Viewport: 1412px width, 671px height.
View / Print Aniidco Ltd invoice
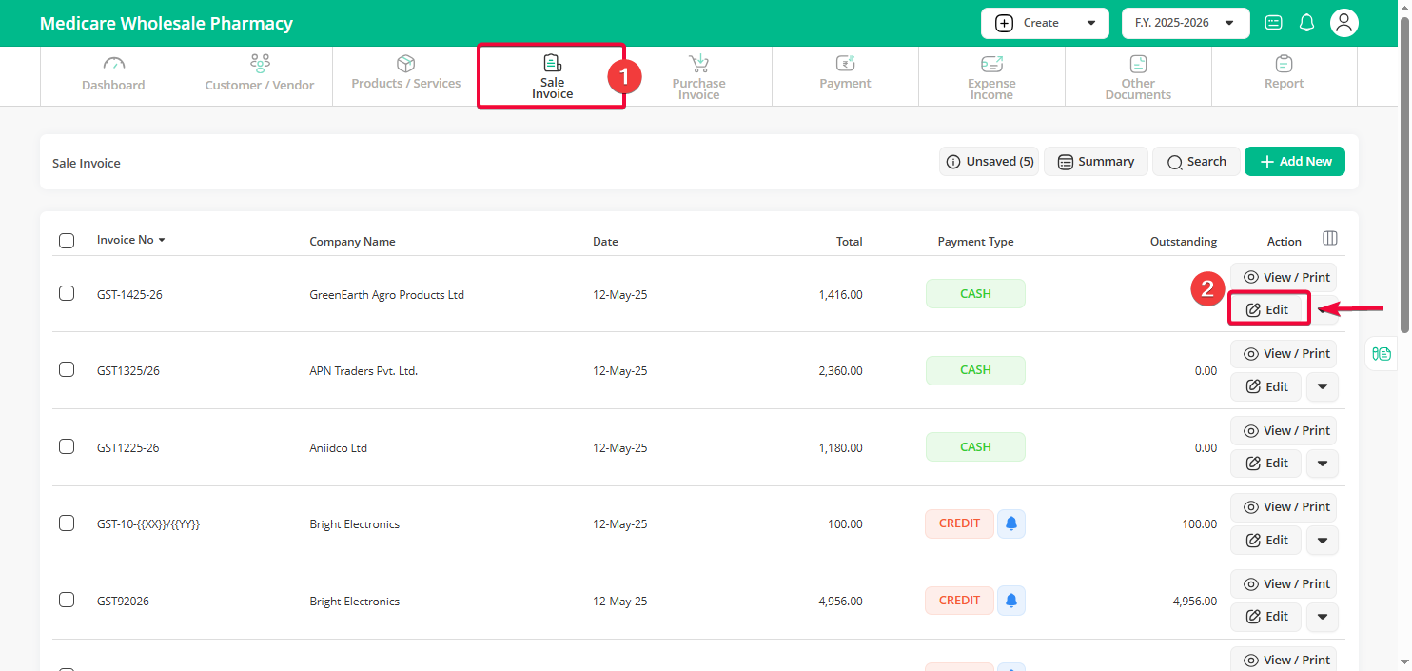(1284, 430)
